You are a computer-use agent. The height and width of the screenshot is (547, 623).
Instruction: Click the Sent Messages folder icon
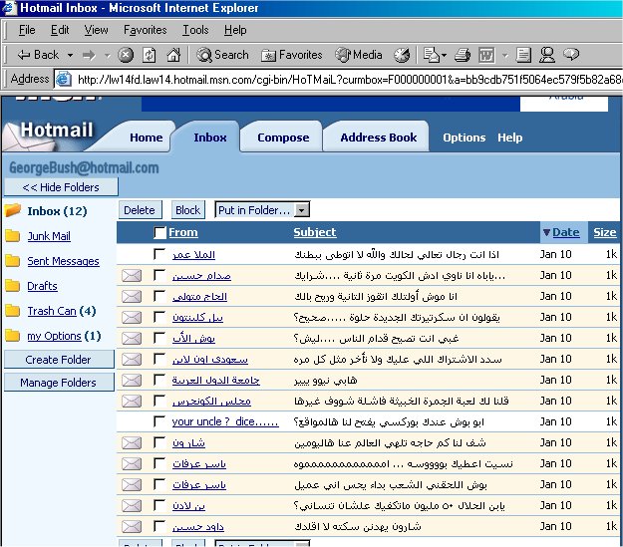pyautogui.click(x=13, y=261)
